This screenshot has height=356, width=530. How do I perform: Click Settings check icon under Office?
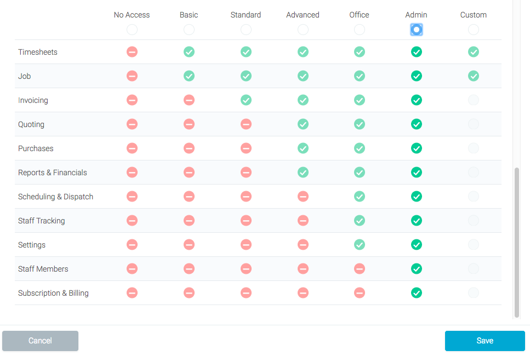coord(360,244)
